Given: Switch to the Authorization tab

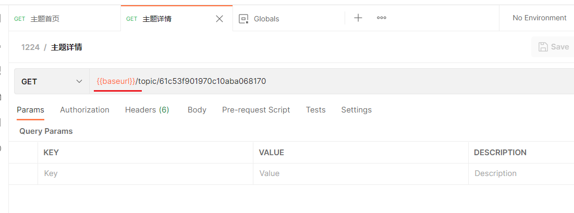Looking at the screenshot, I should (x=84, y=110).
